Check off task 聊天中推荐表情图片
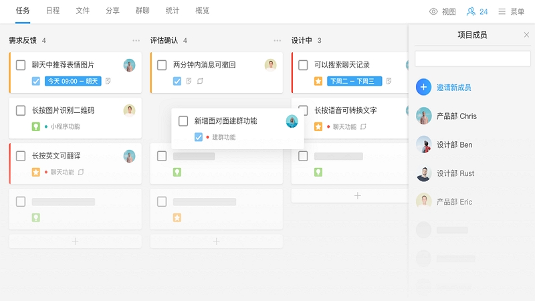Screen dimensions: 535x301 pos(21,65)
